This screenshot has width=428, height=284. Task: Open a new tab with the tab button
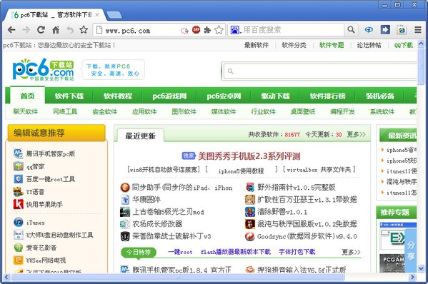coord(114,15)
